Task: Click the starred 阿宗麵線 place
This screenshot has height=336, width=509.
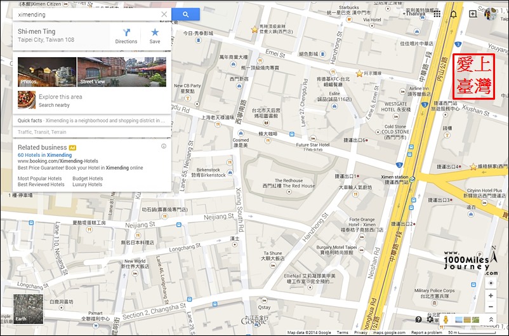Action: click(359, 74)
